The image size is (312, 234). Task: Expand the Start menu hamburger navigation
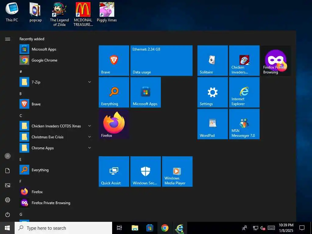8,39
